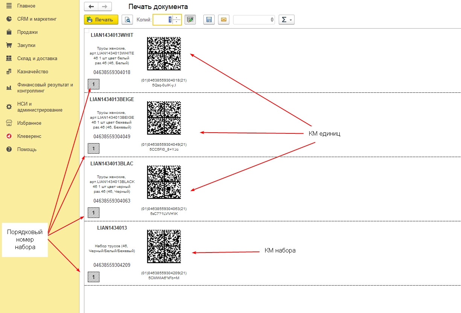Image resolution: width=461 pixels, height=313 pixels.
Task: Click the Продажи shopping bag icon
Action: click(x=9, y=32)
